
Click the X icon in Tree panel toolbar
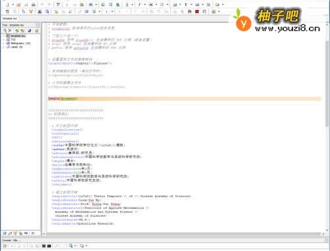[x=10, y=30]
